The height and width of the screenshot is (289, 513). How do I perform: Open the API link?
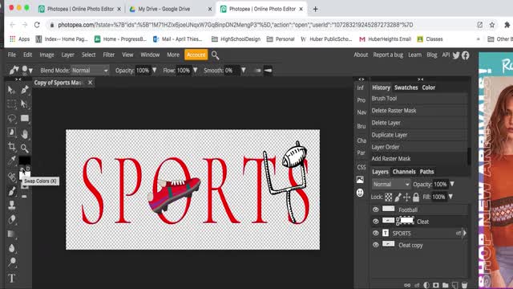point(446,55)
